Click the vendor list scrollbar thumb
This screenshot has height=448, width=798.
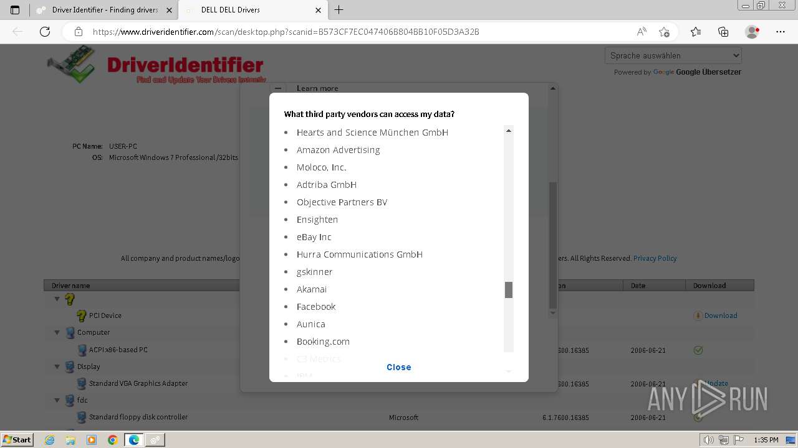(x=509, y=290)
